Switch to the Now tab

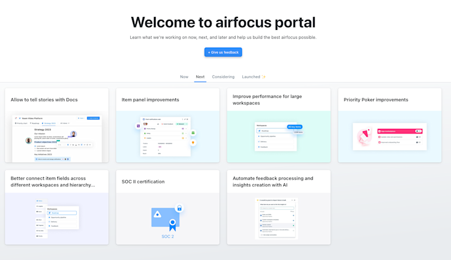(x=184, y=77)
